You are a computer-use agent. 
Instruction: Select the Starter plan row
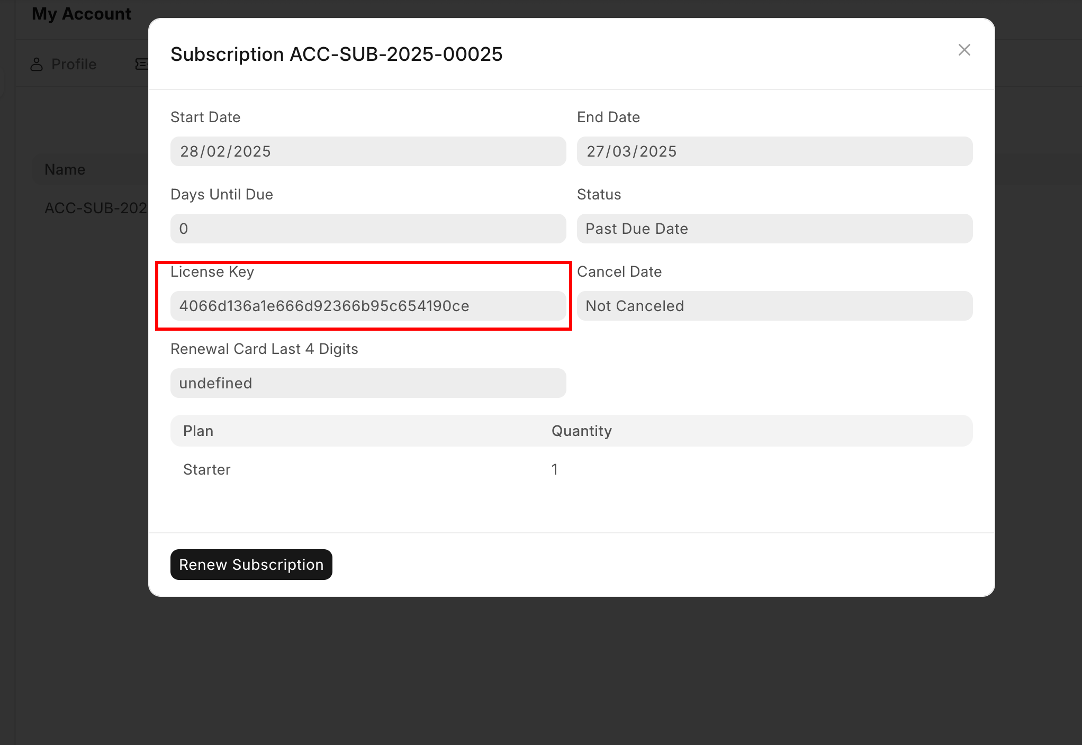coord(207,469)
